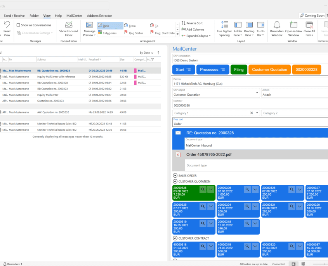328x266 pixels.
Task: Open the Reminders Window
Action: coord(276,29)
